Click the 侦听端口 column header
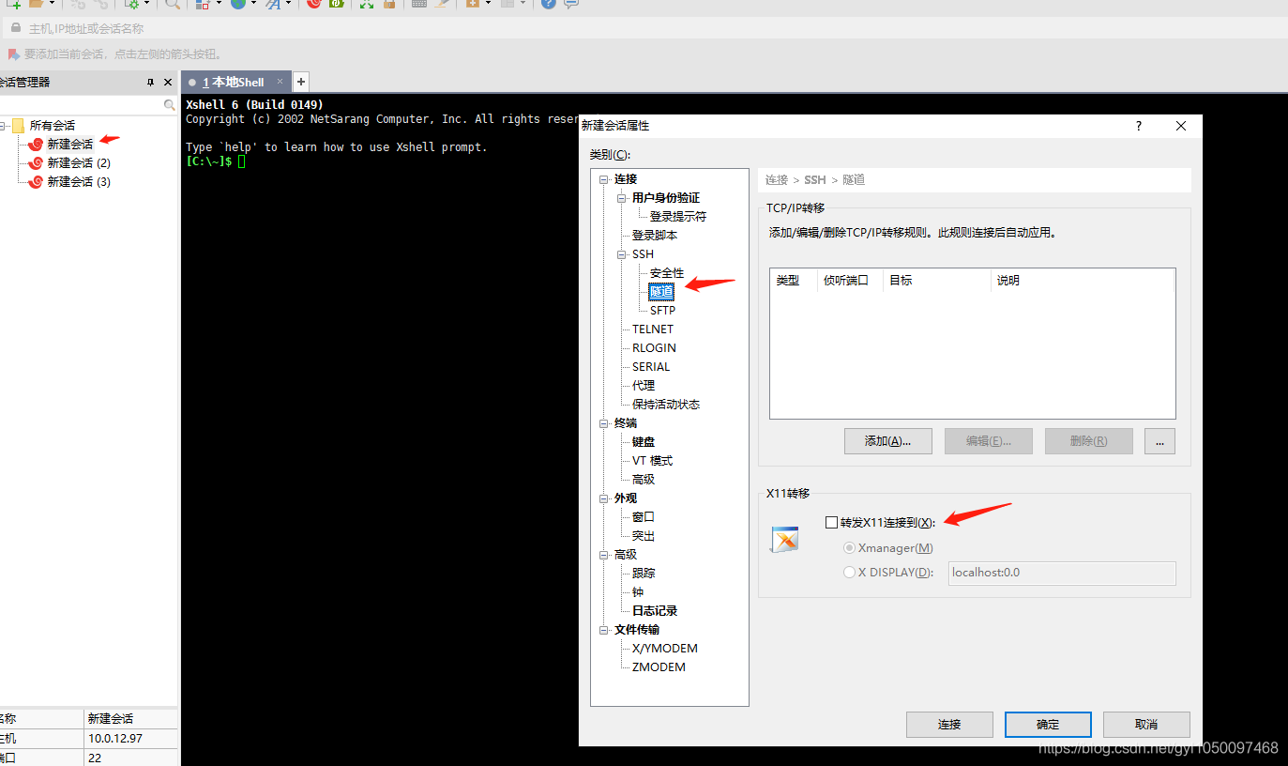Screen dimensions: 1288x766 [850, 280]
